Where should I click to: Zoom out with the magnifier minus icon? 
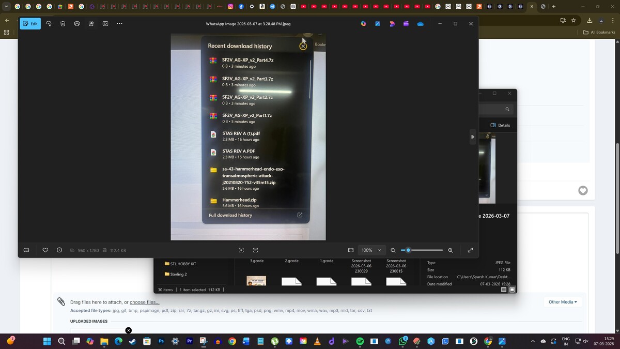[x=393, y=250]
